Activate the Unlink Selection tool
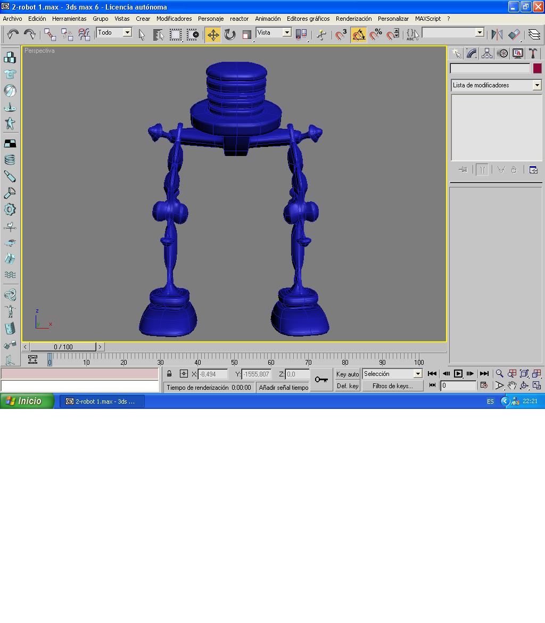 (x=67, y=35)
